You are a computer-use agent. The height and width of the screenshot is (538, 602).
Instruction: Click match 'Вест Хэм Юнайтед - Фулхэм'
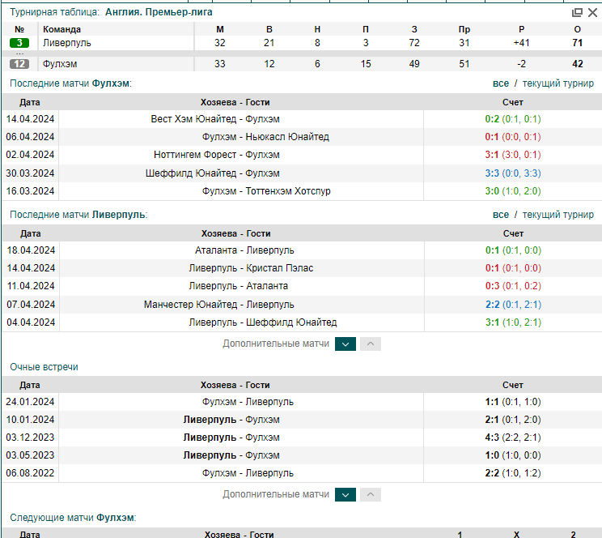[215, 119]
